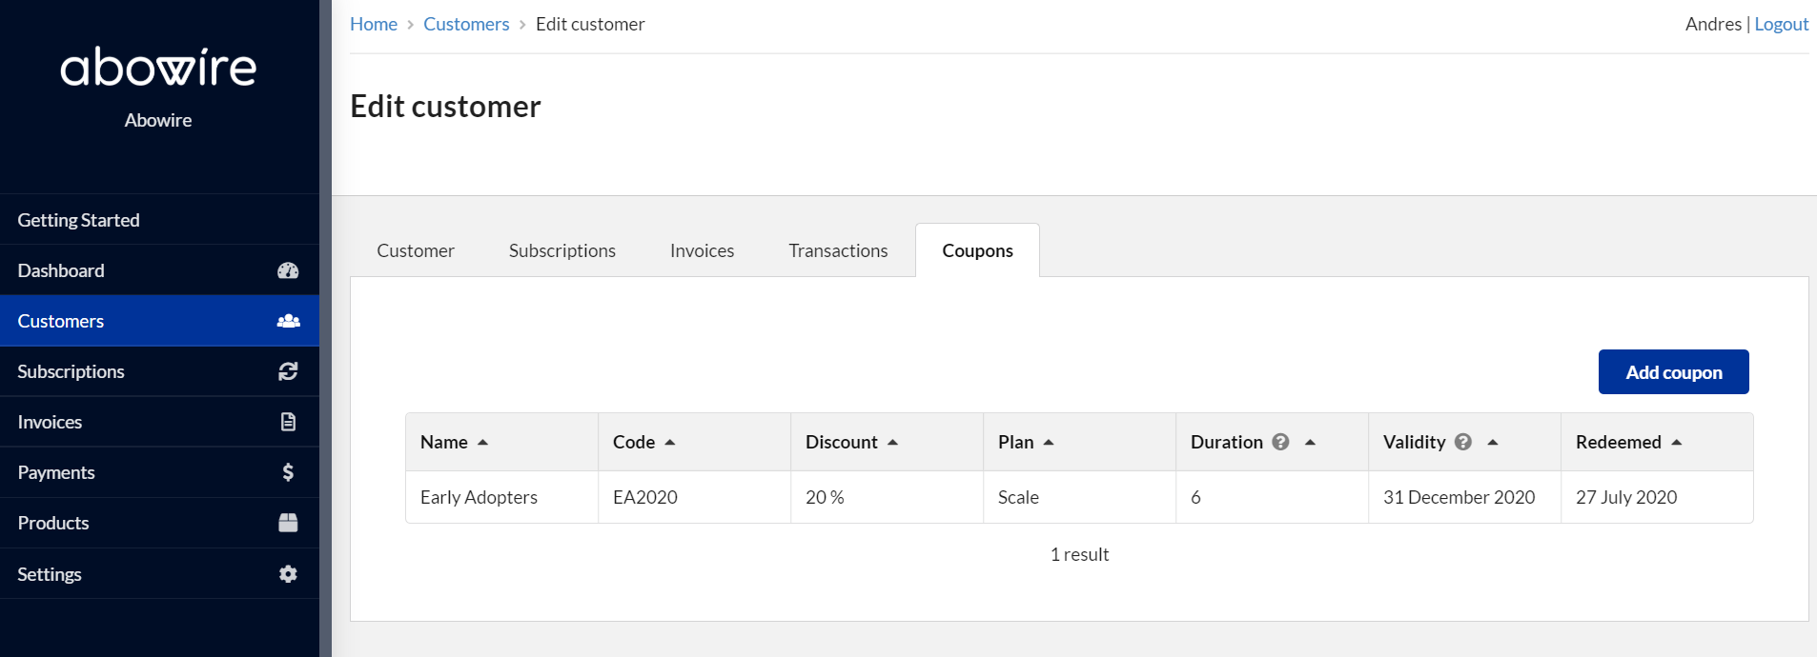Screen dimensions: 1817x657
Task: Open Settings in the sidebar menu
Action: 159,574
